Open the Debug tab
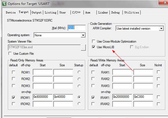 tap(116, 12)
